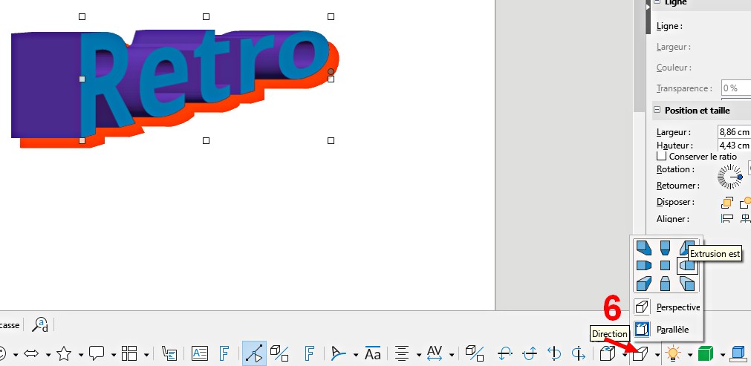This screenshot has width=751, height=366.
Task: Click the bring to front Disposer icon
Action: coord(726,203)
